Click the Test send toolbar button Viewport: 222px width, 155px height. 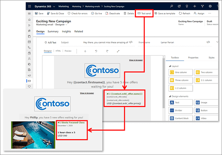coord(144,14)
